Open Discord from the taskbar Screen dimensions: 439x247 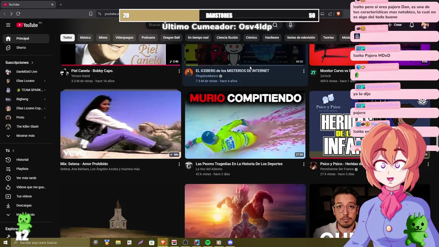click(x=230, y=243)
